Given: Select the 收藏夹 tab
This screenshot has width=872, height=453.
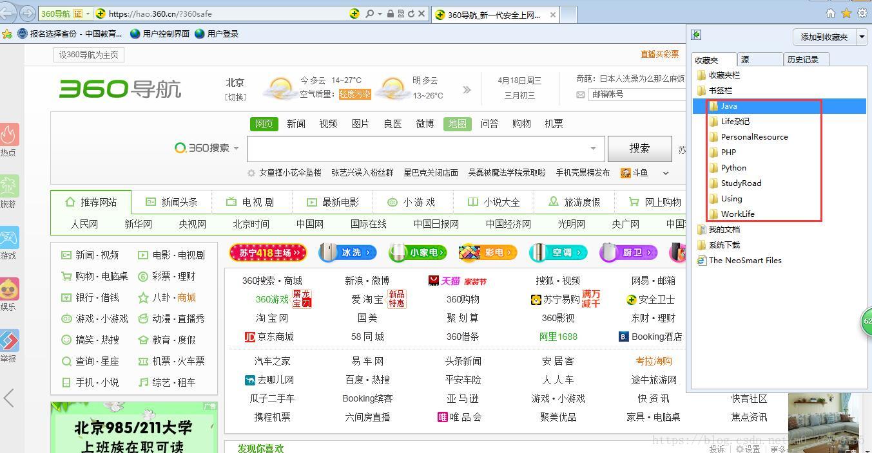Looking at the screenshot, I should (714, 59).
